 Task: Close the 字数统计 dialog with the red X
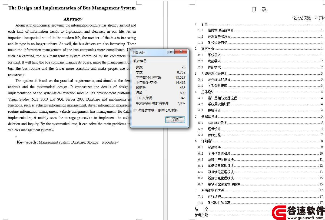181,52
